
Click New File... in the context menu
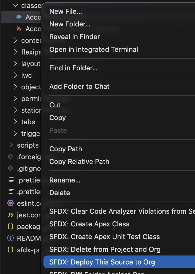(x=65, y=11)
